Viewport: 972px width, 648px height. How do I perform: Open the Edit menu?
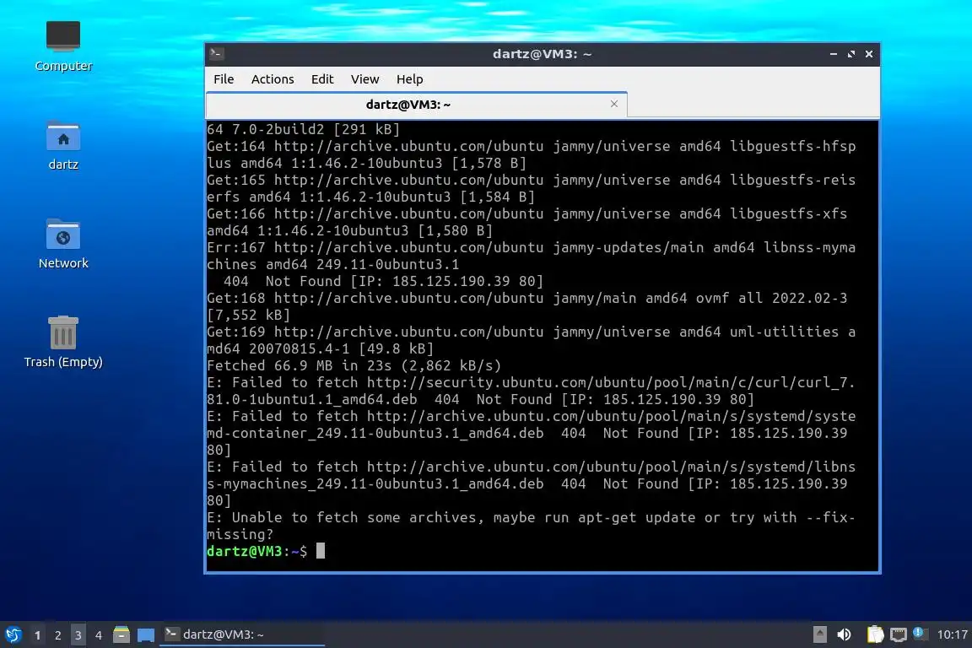[x=322, y=79]
